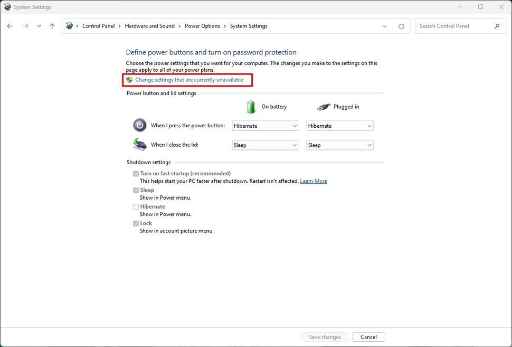Screen dimensions: 512x347
Task: Click the Refresh icon in the address bar
Action: click(401, 25)
